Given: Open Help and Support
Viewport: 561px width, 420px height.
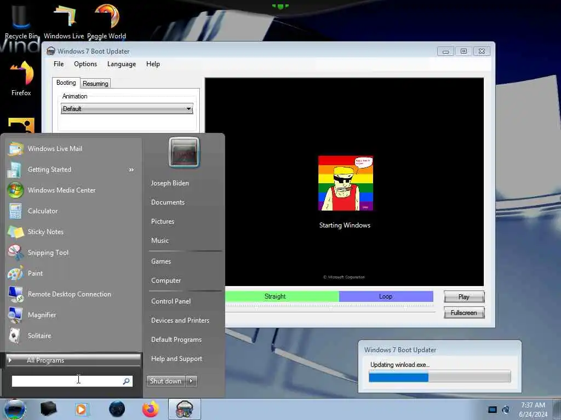Looking at the screenshot, I should click(176, 359).
